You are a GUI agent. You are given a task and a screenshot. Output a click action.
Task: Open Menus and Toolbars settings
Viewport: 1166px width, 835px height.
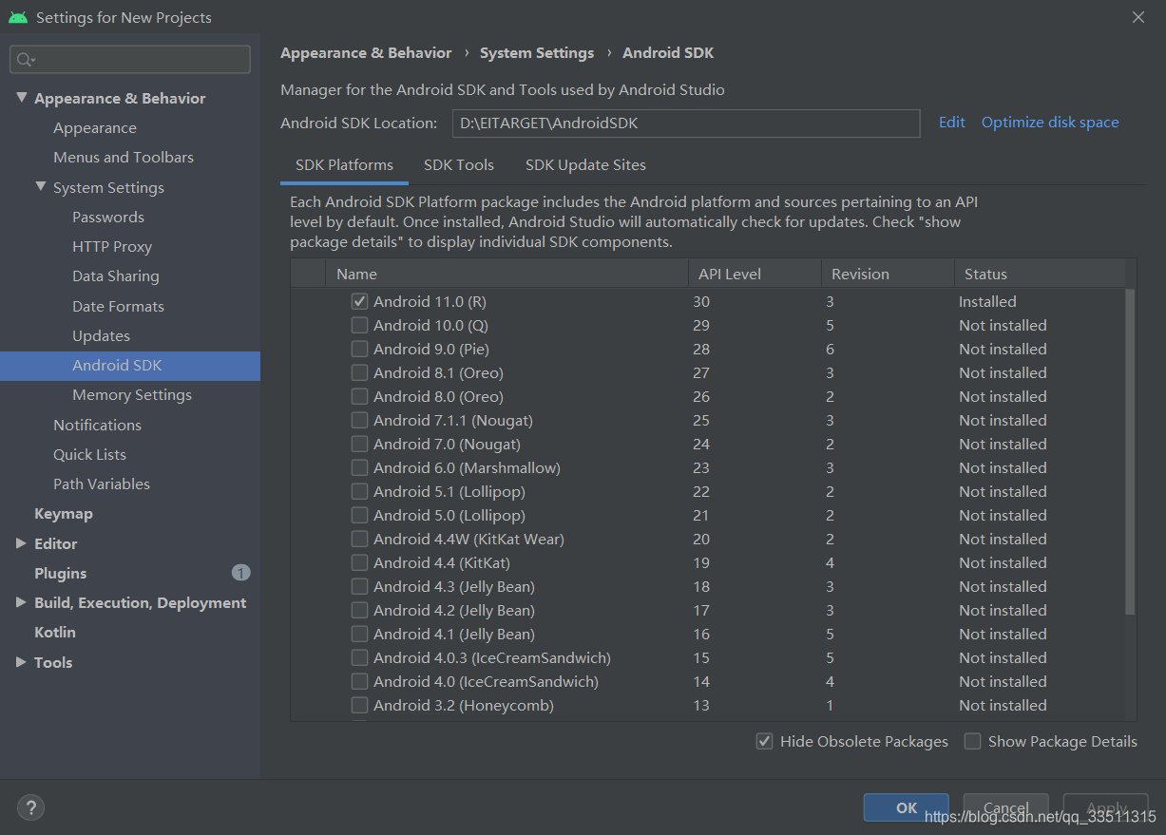(x=124, y=158)
